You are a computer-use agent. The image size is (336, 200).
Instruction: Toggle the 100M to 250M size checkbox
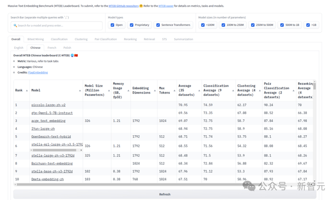223,25
